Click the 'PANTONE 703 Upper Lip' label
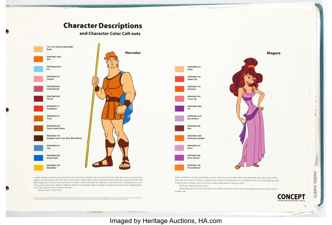This screenshot has width=332, height=225. 194,78
